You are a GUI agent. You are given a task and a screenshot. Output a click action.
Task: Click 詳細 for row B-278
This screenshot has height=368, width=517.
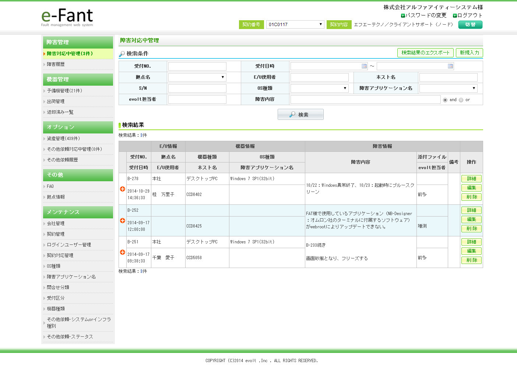tap(471, 179)
